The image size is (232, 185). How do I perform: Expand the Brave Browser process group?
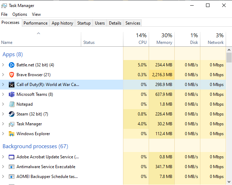pos(3,75)
